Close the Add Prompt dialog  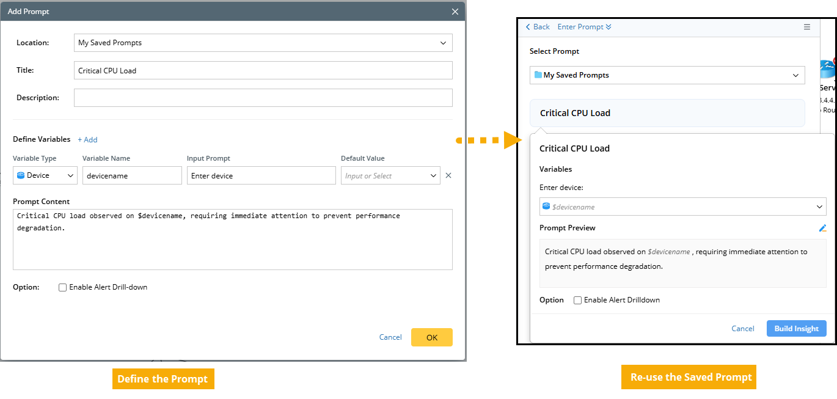pos(455,12)
